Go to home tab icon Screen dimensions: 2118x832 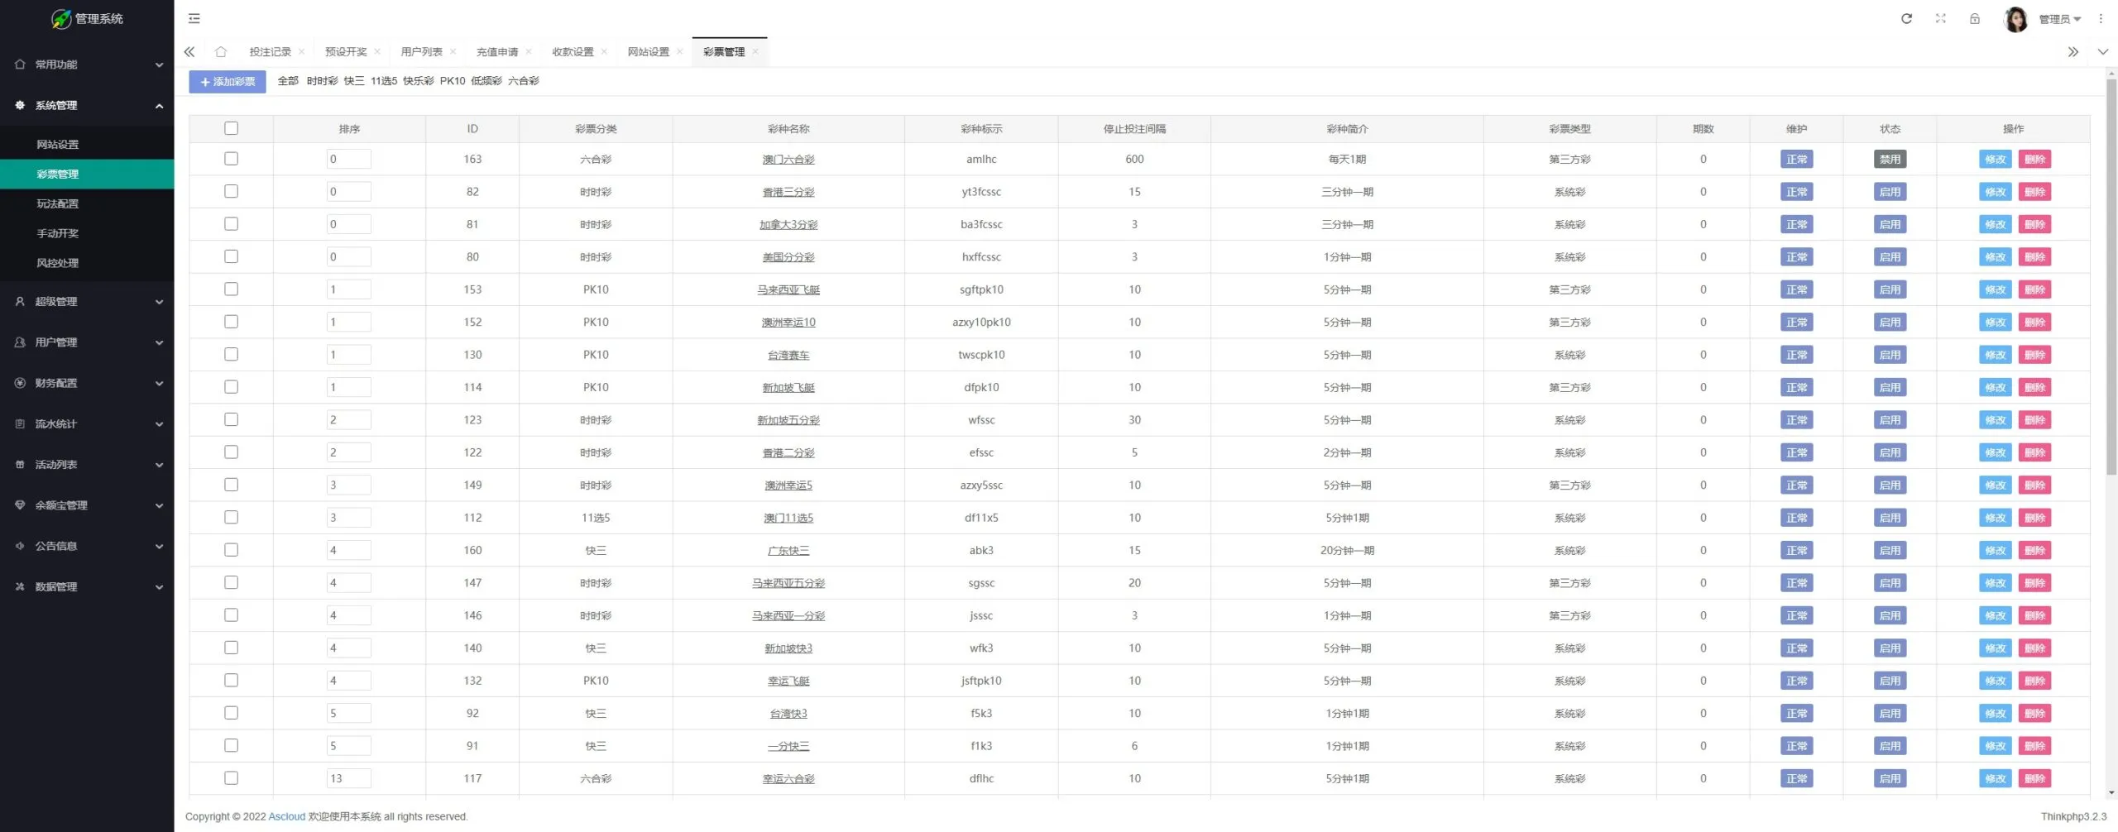(x=220, y=51)
